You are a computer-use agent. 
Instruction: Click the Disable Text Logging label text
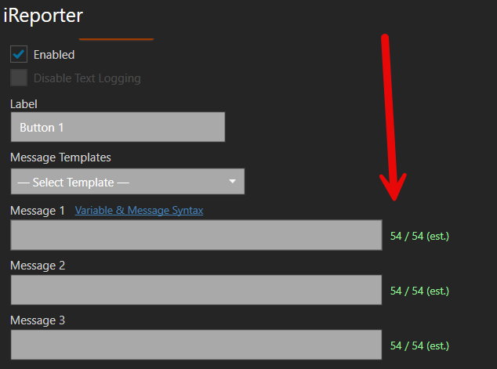87,78
